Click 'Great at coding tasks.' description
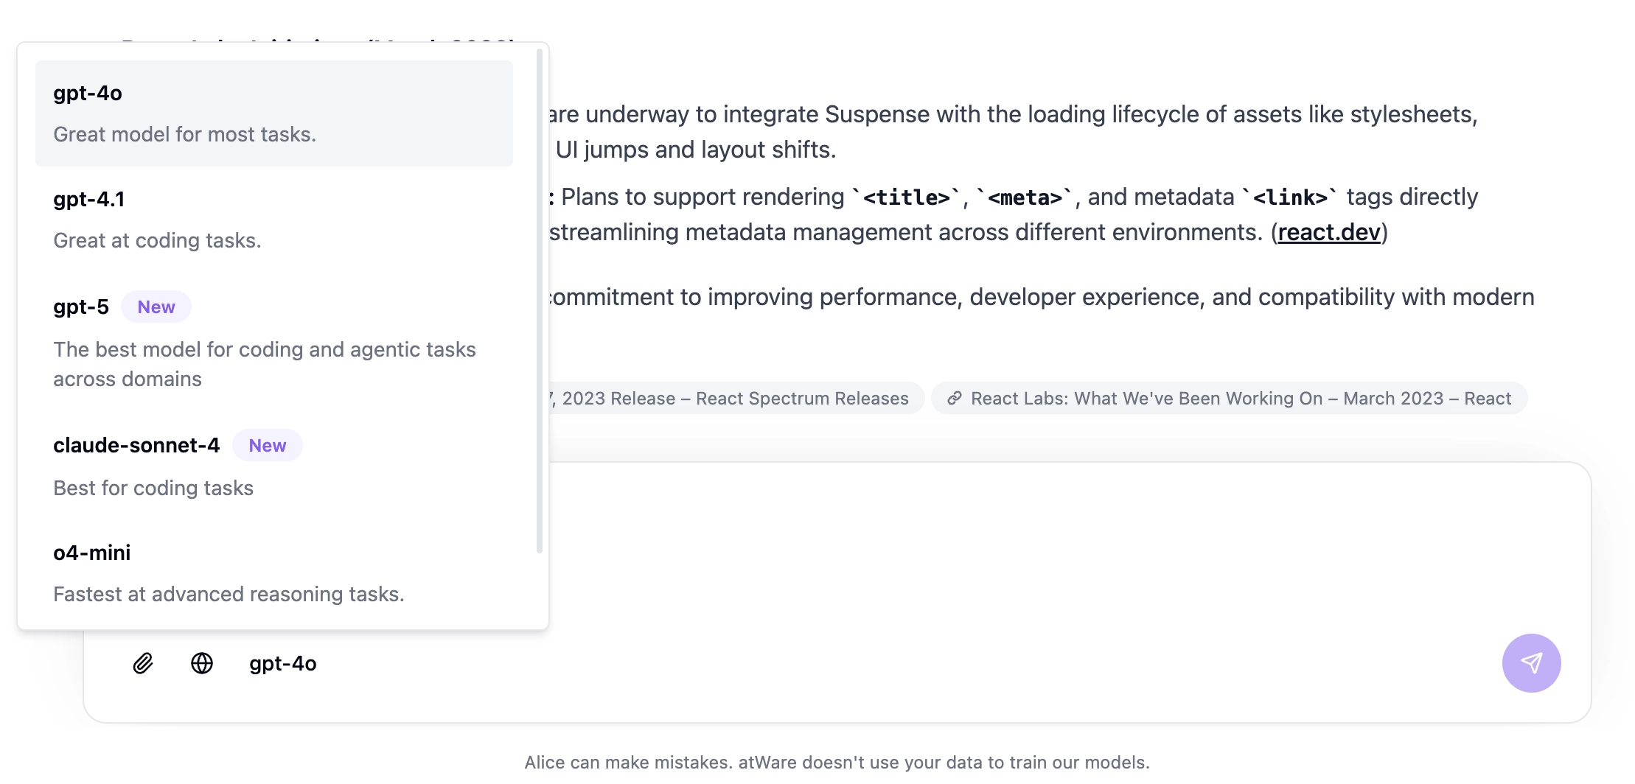 pyautogui.click(x=158, y=240)
